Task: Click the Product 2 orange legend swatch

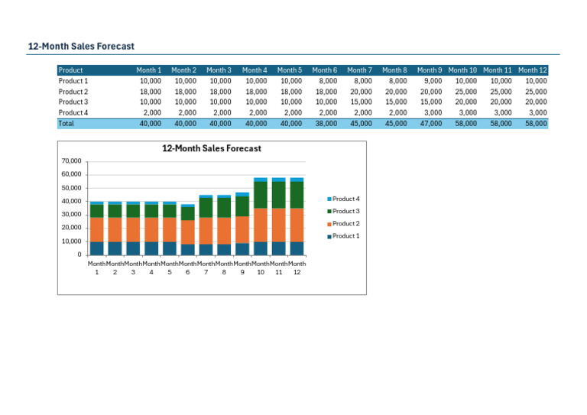Action: [x=329, y=224]
